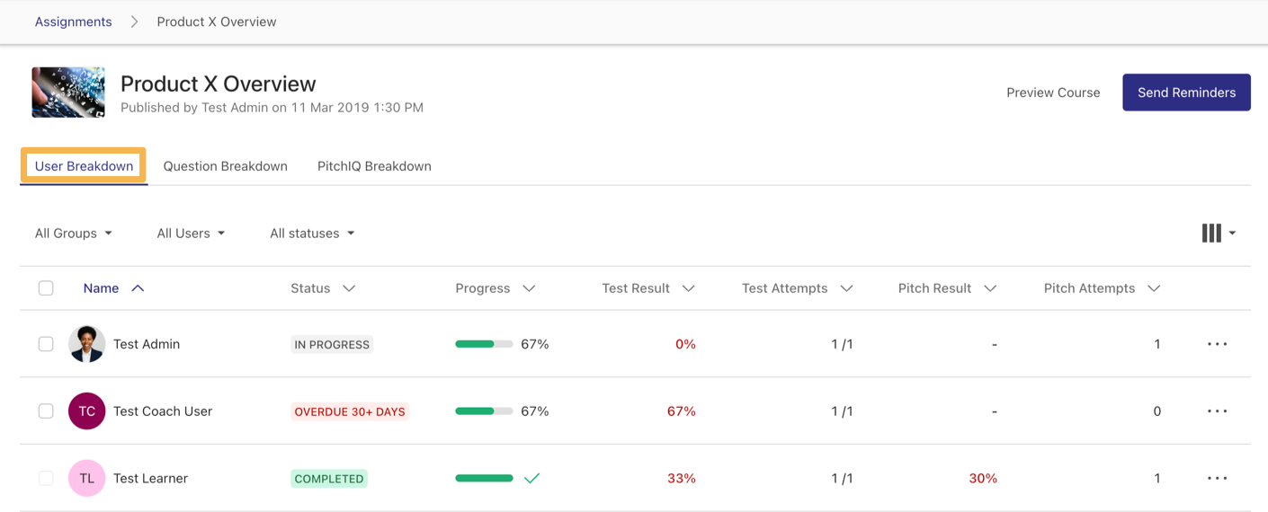The width and height of the screenshot is (1268, 512).
Task: Switch to the PitchIQ Breakdown tab
Action: coord(374,166)
